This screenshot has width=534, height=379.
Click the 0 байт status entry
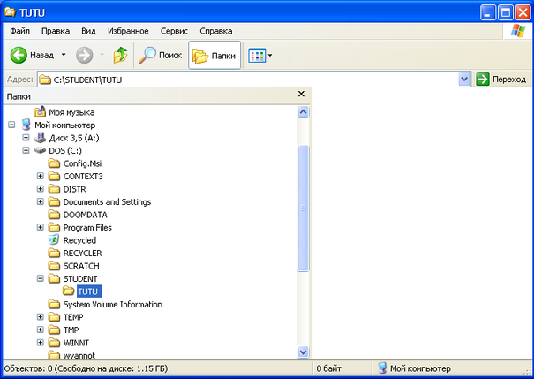328,368
